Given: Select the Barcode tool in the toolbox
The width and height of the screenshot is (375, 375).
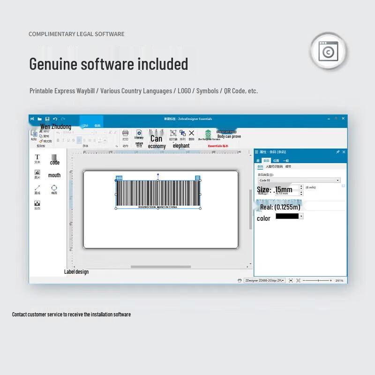Looking at the screenshot, I should [x=54, y=157].
